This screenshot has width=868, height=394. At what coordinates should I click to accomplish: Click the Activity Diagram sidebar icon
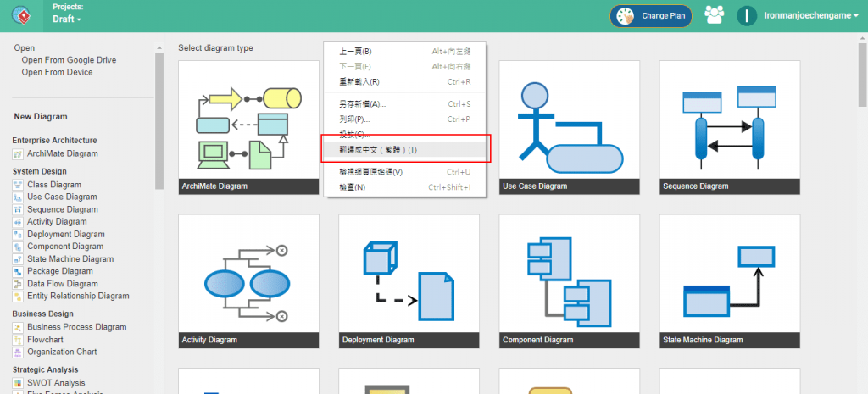(x=18, y=222)
